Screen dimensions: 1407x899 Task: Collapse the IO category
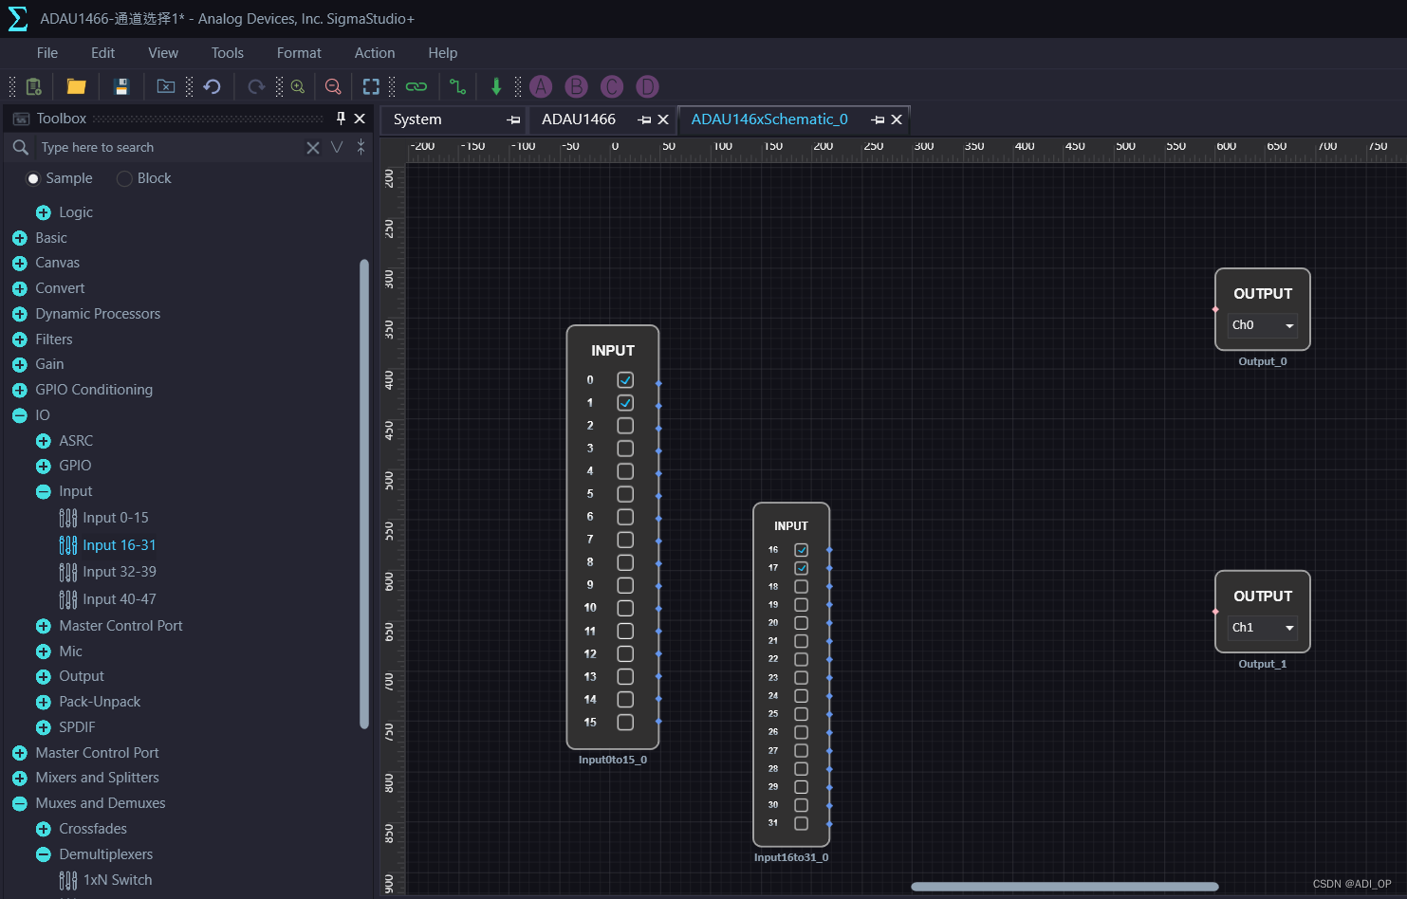point(20,415)
